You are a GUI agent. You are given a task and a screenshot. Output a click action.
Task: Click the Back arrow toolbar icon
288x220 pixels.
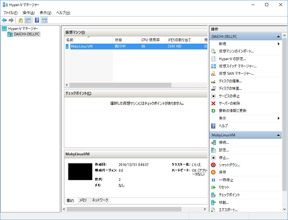click(4, 20)
